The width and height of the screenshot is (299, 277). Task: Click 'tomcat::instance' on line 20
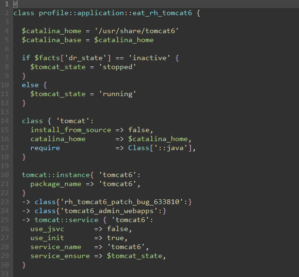(x=56, y=175)
